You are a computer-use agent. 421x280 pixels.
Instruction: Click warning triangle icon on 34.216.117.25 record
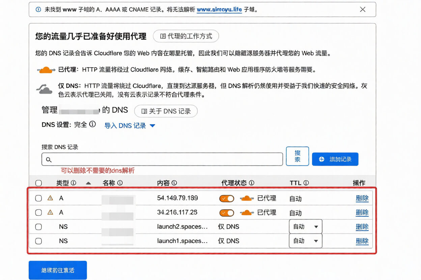(50, 212)
